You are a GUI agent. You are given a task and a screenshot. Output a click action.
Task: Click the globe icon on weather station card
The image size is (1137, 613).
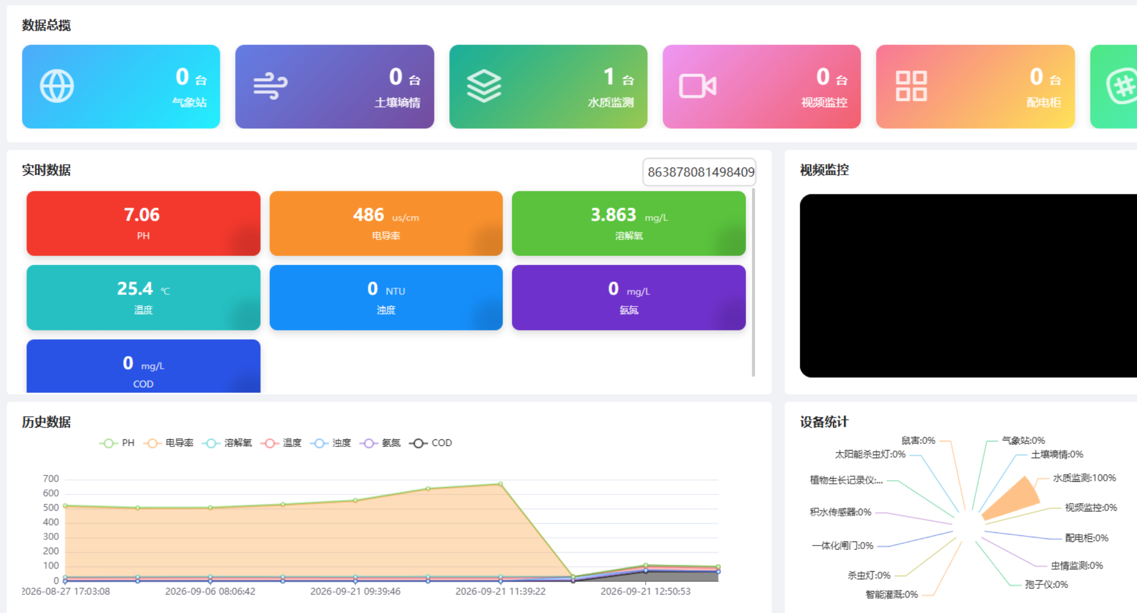click(57, 86)
